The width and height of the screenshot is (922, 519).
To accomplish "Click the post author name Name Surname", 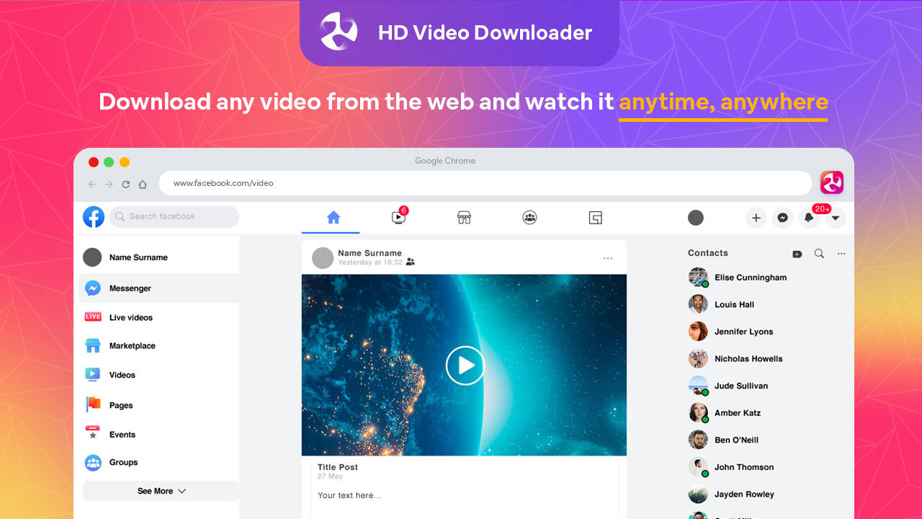I will (370, 253).
